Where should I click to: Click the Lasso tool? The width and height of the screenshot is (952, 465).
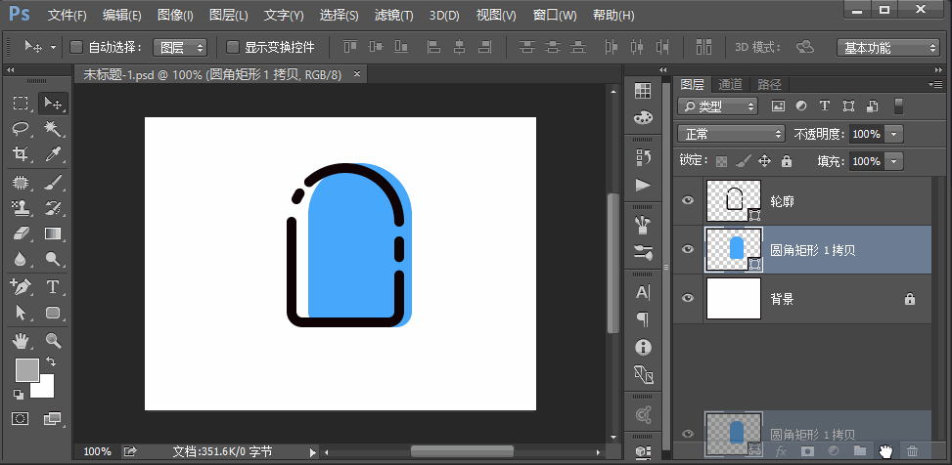tap(20, 129)
